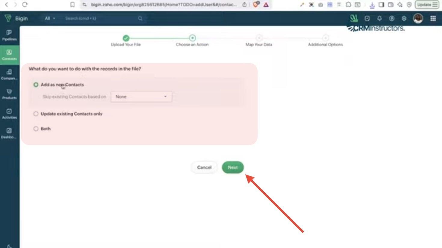Select Add as new Contacts option
This screenshot has width=442, height=248.
[x=36, y=85]
